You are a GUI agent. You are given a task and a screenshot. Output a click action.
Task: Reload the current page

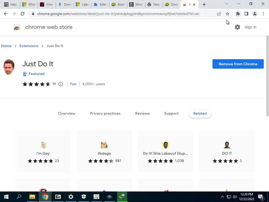23,14
